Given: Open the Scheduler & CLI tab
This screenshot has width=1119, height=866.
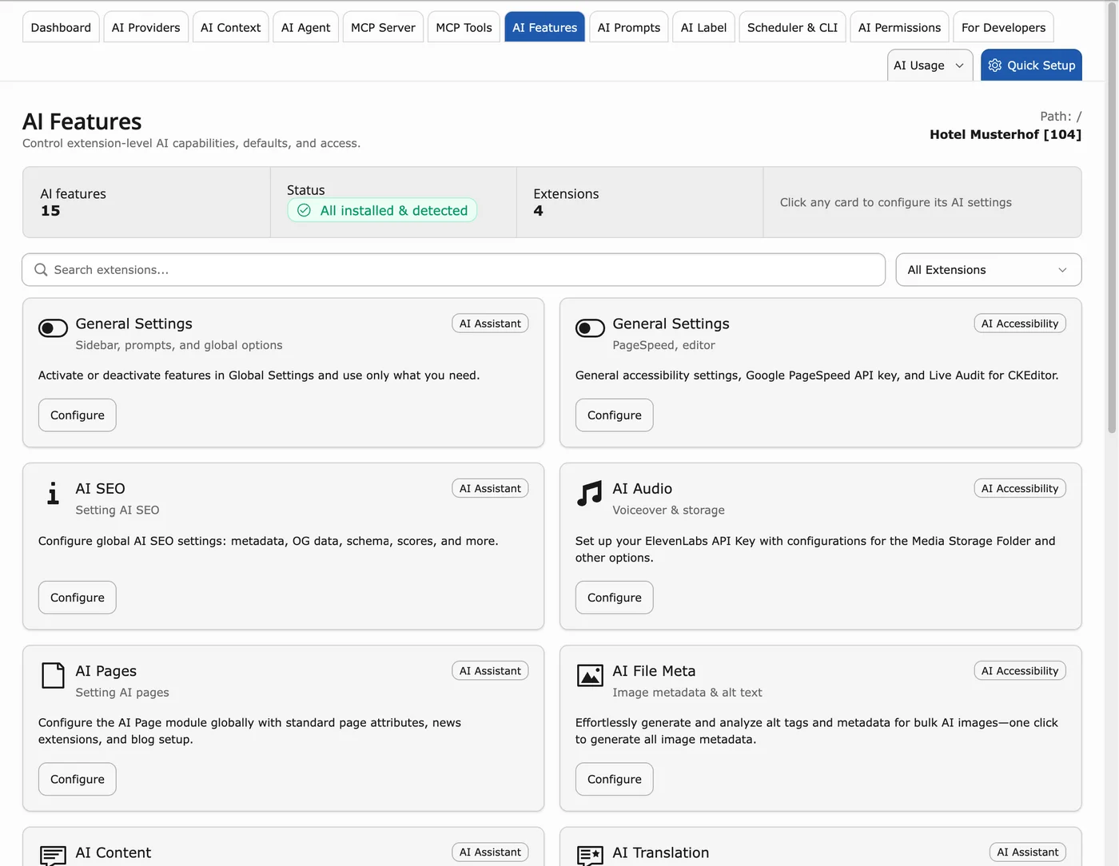Looking at the screenshot, I should (792, 27).
